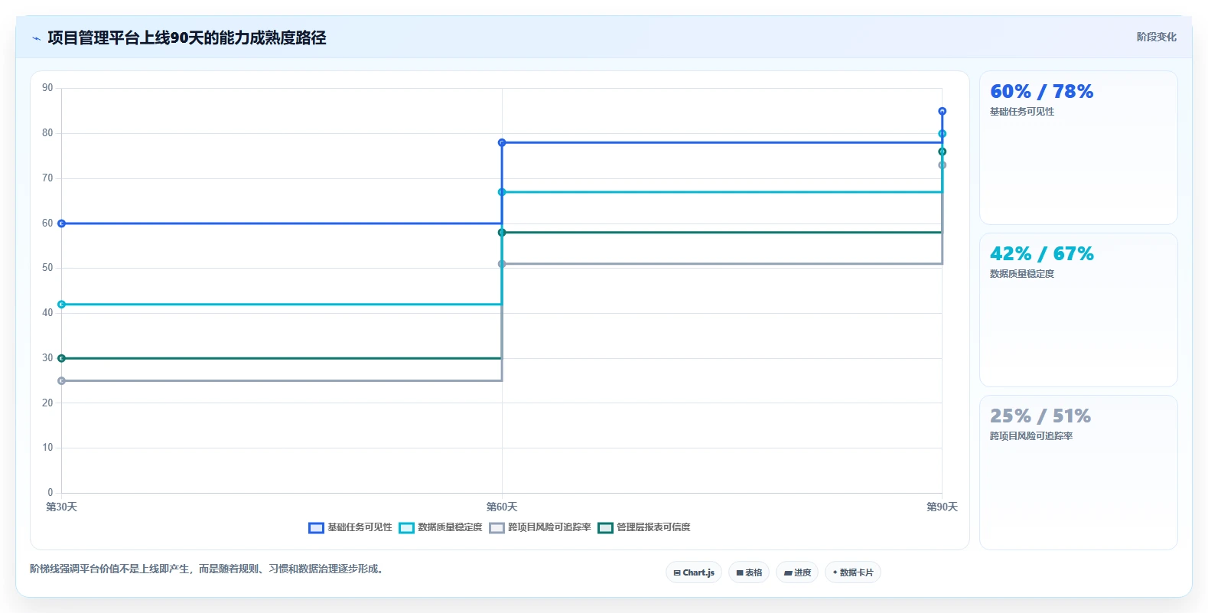Select the 表格 tag chip
This screenshot has width=1208, height=613.
[749, 572]
